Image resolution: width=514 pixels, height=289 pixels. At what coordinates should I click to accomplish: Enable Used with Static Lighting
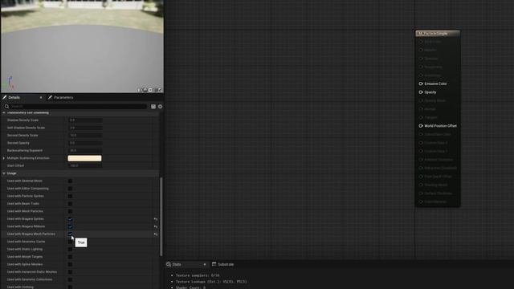coord(70,249)
